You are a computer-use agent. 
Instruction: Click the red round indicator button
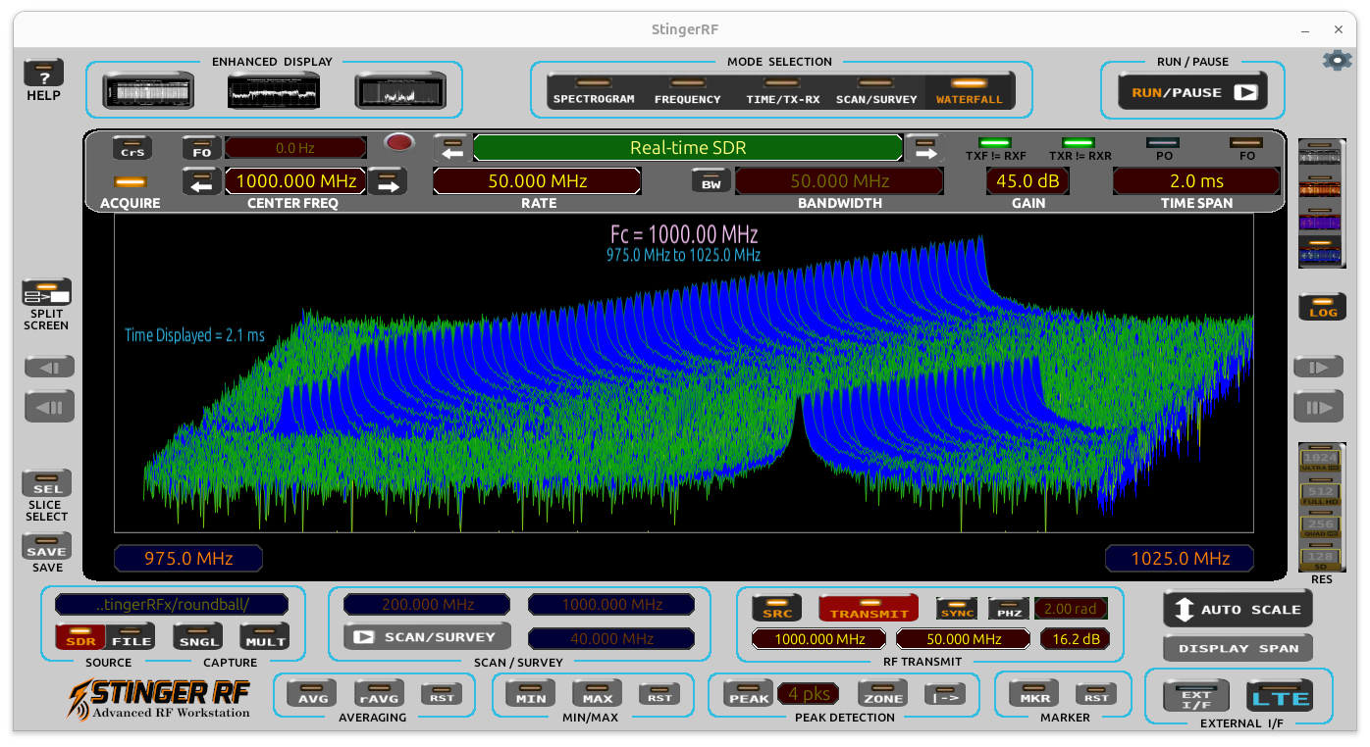[398, 144]
